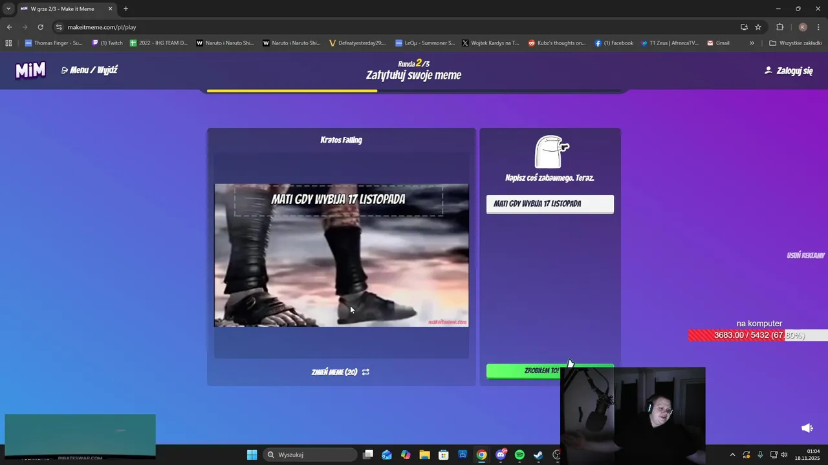The width and height of the screenshot is (828, 465).
Task: Click the caption box on Kratos image
Action: [338, 200]
